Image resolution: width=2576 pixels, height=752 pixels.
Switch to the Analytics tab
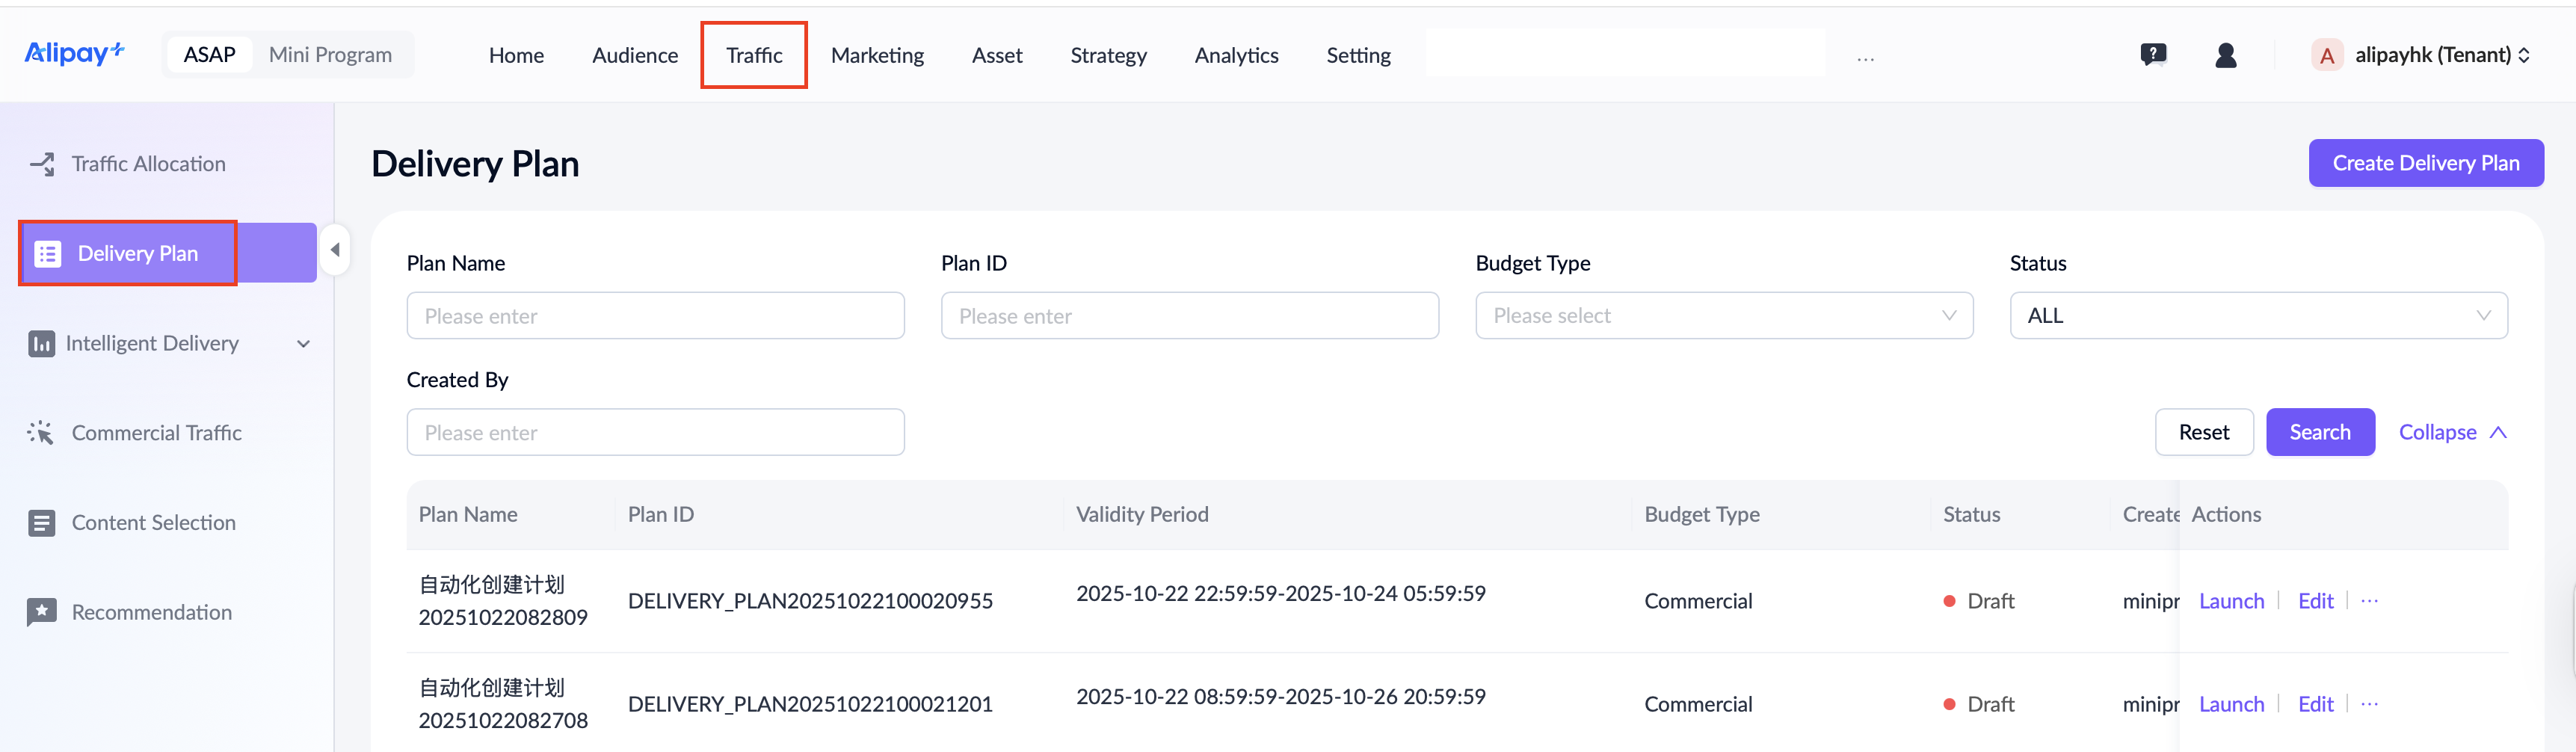[x=1236, y=55]
